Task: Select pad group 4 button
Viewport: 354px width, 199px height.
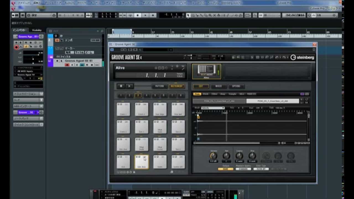Action: [x=147, y=96]
